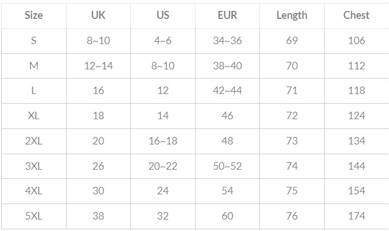Click the UK column header
The image size is (389, 231).
click(98, 15)
